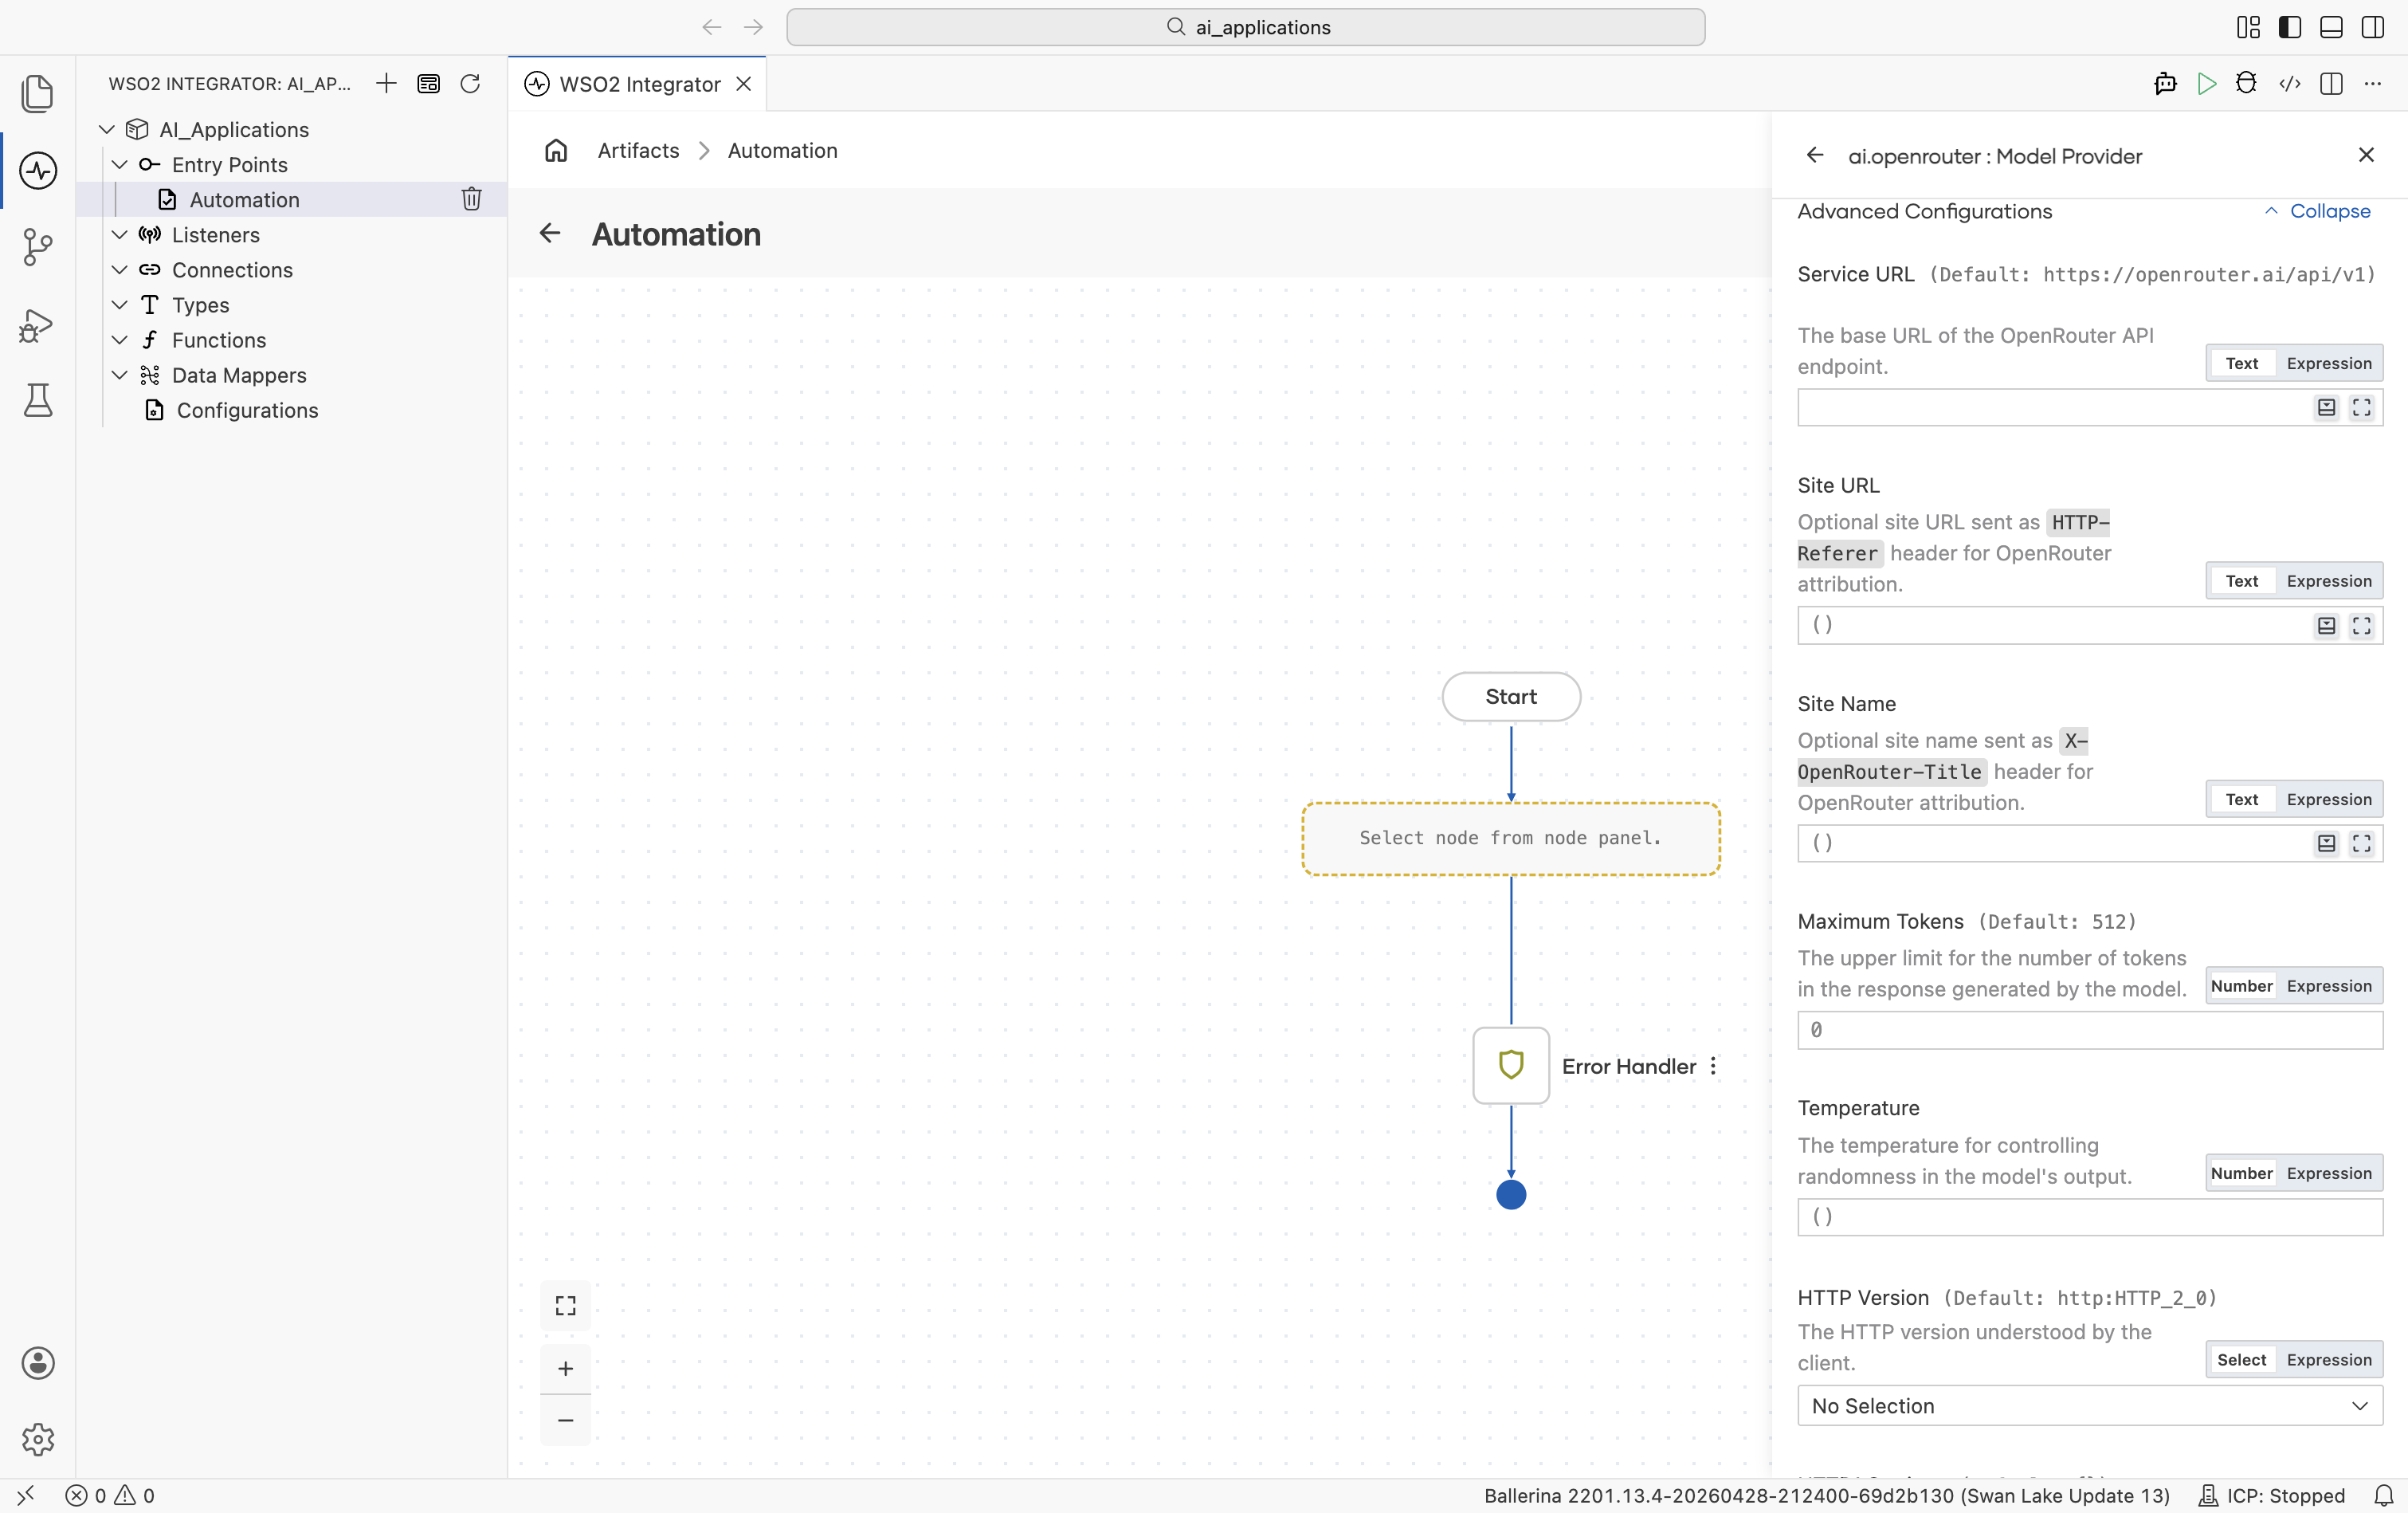Viewport: 2408px width, 1513px height.
Task: Collapse the Advanced Configurations section
Action: click(x=2317, y=211)
